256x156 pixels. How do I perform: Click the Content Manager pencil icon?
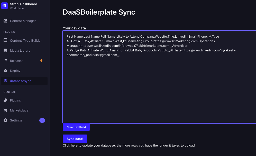(x=5, y=21)
